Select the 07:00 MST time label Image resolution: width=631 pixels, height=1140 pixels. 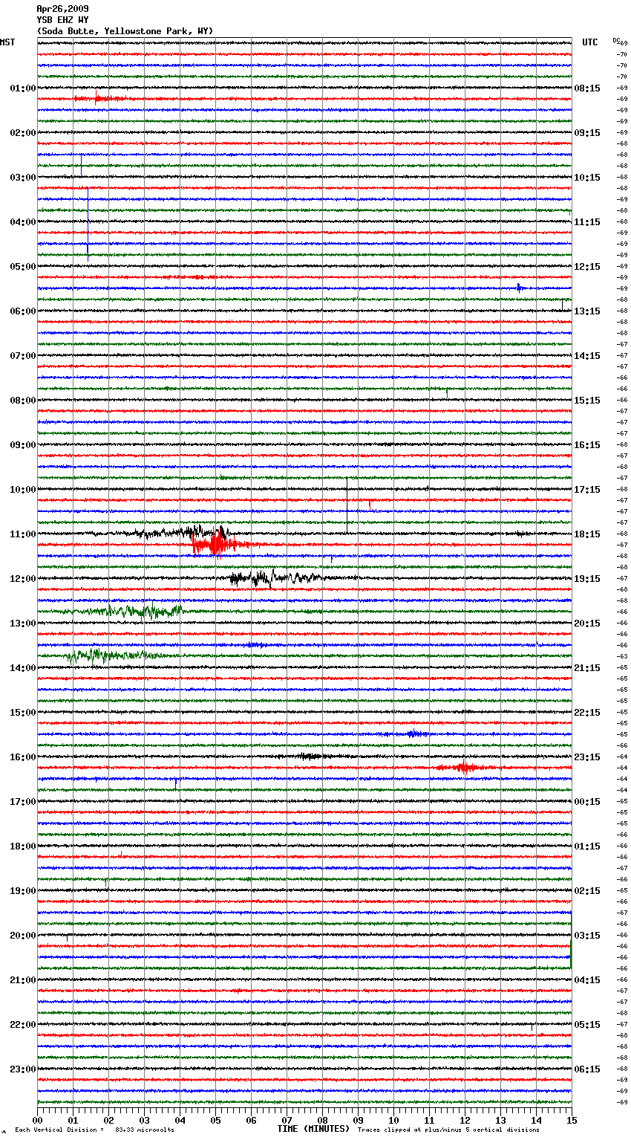click(x=23, y=356)
